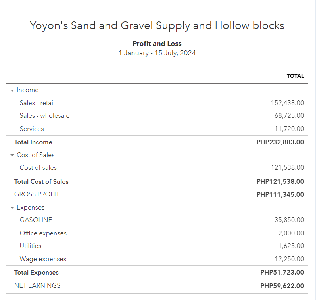Screen dimensions: 317x300
Task: Open the Services amount 11,720.00
Action: (x=289, y=129)
